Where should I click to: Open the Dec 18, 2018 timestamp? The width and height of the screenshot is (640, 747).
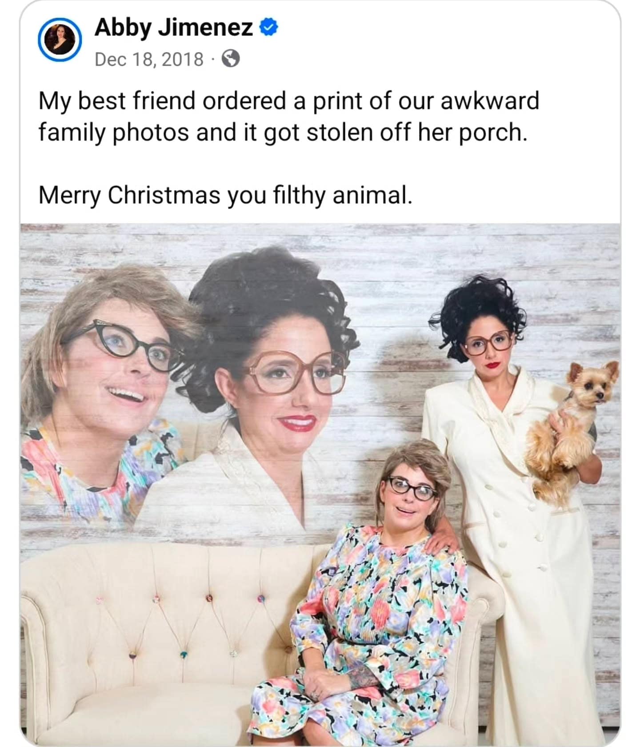(x=149, y=59)
